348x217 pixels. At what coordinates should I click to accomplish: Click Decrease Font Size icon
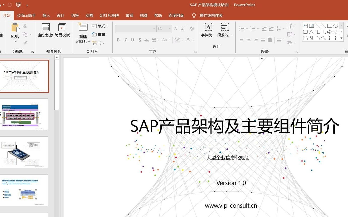[x=183, y=29]
